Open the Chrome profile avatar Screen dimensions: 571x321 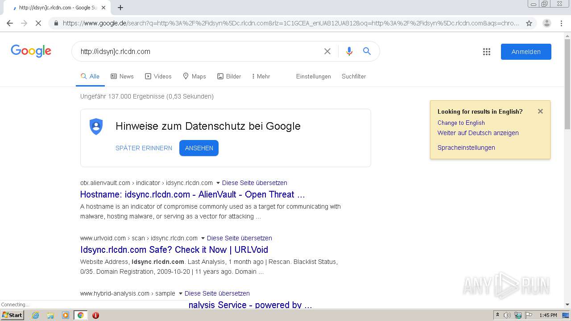tap(546, 23)
